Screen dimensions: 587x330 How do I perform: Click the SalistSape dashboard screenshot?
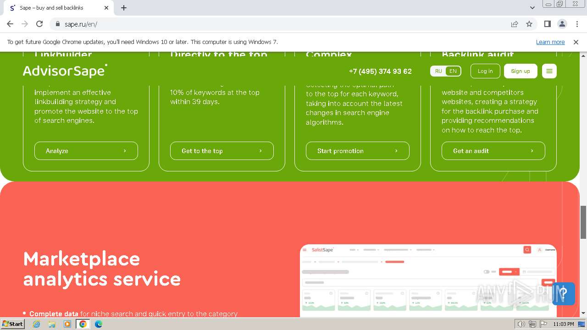pos(428,280)
